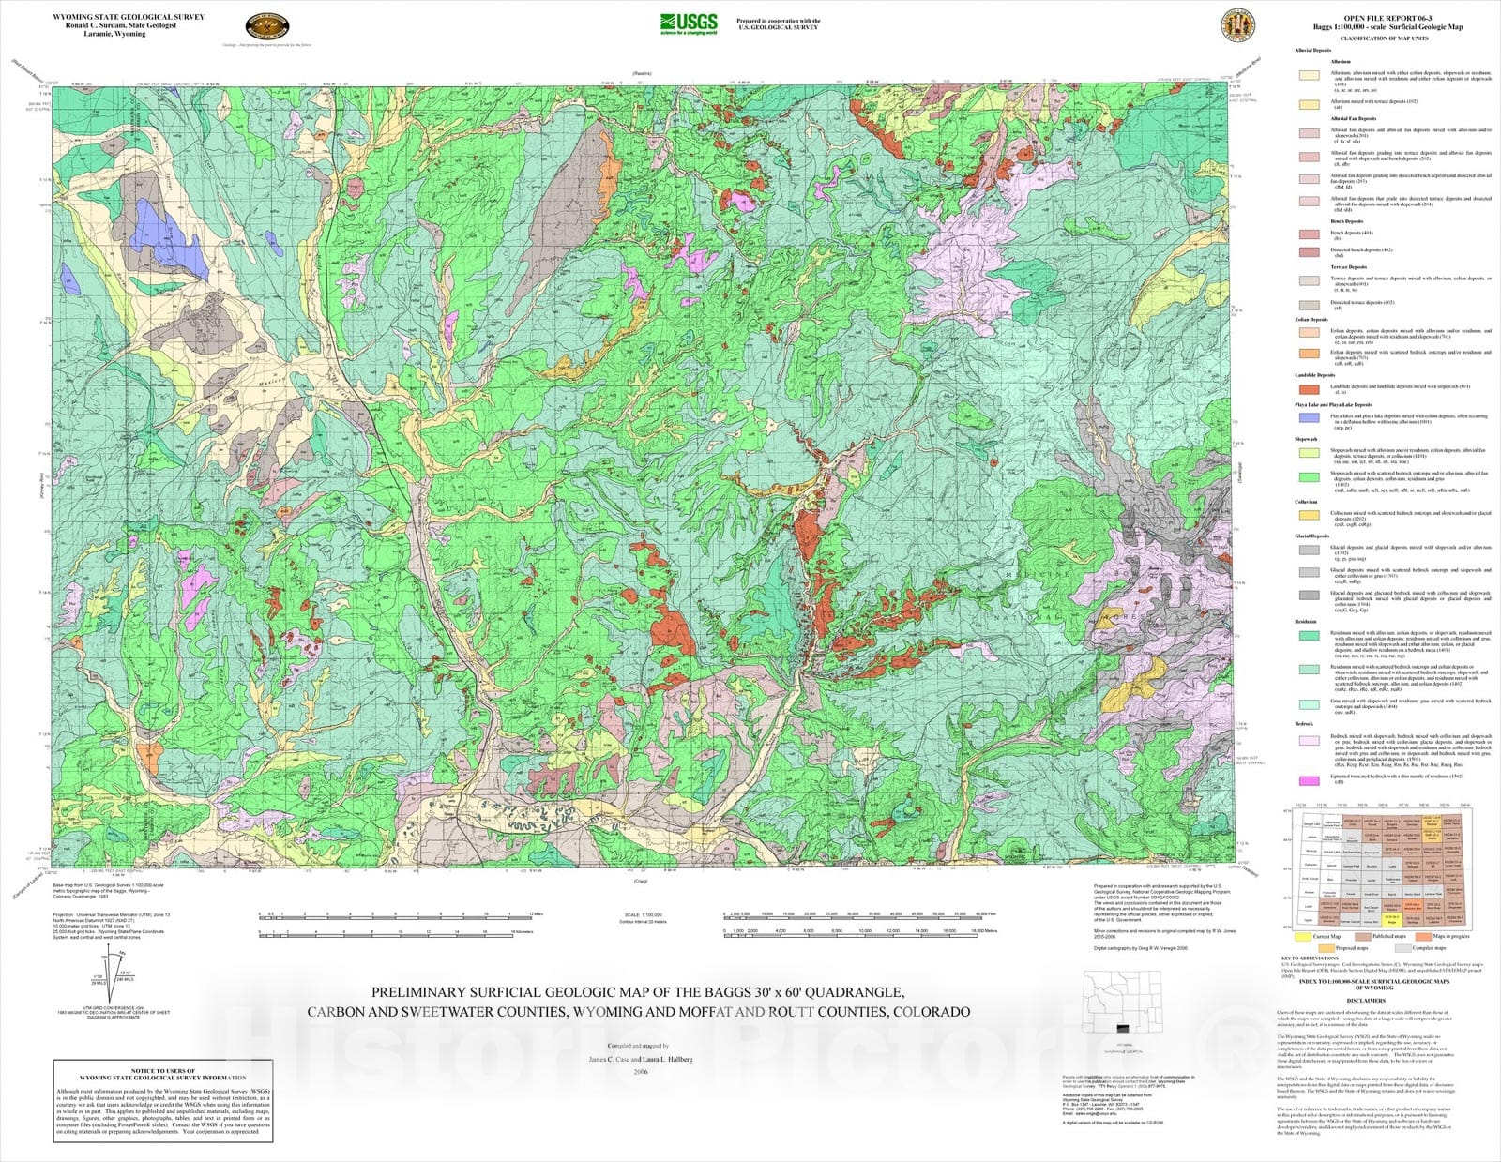
Task: Click the orange Maps in progress key swatch
Action: point(1423,936)
